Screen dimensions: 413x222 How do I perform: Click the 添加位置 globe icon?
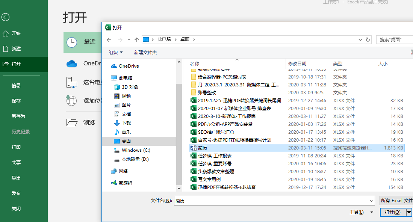(71, 101)
